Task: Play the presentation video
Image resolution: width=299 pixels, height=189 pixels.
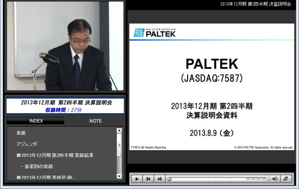Action: point(137,179)
